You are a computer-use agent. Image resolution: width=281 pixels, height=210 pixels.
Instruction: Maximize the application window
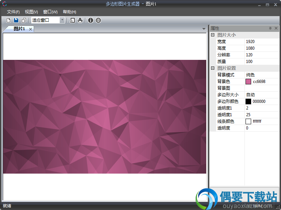coord(267,5)
